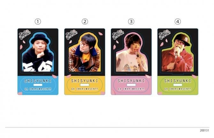This screenshot has width=214, height=138.
Task: Click SHISYUNKI text on the green card
Action: tap(178, 81)
